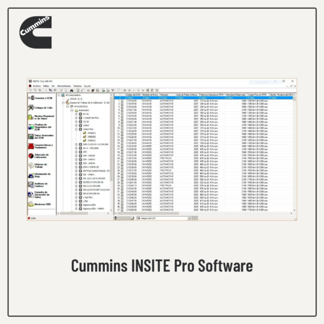Open Consulta de Extracción de Datos
The image size is (324, 324).
[39, 194]
